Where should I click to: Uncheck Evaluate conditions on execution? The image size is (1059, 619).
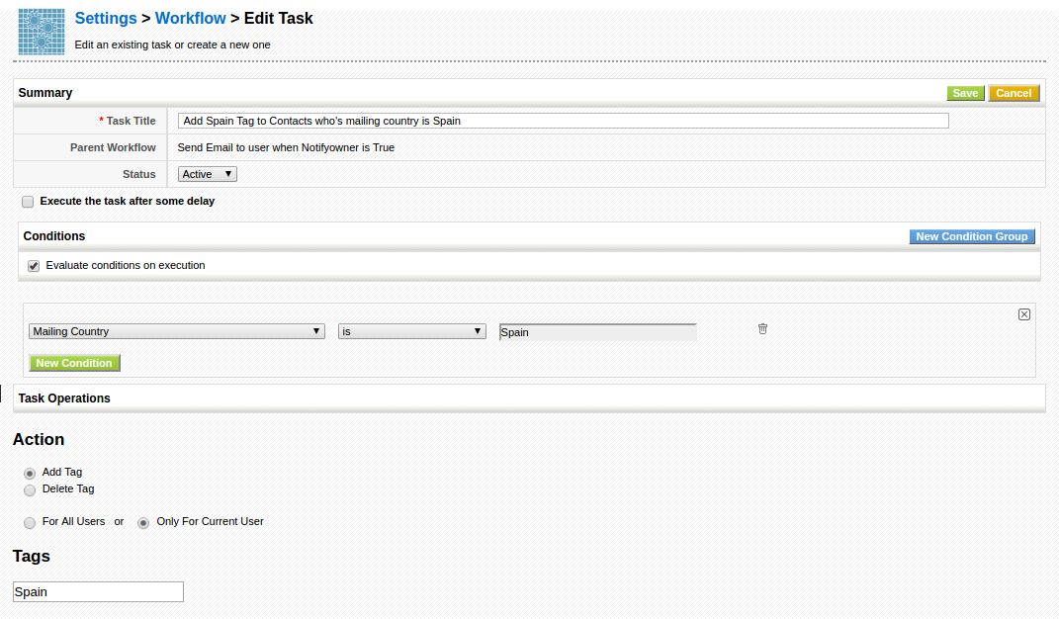tap(34, 266)
